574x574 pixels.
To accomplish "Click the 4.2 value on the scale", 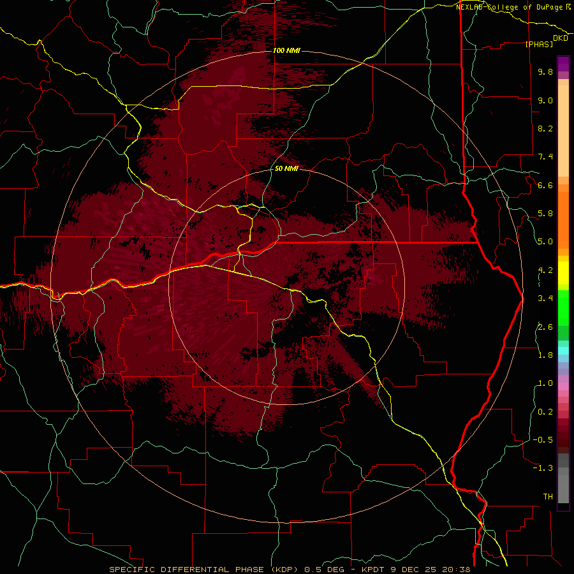I will tap(545, 270).
